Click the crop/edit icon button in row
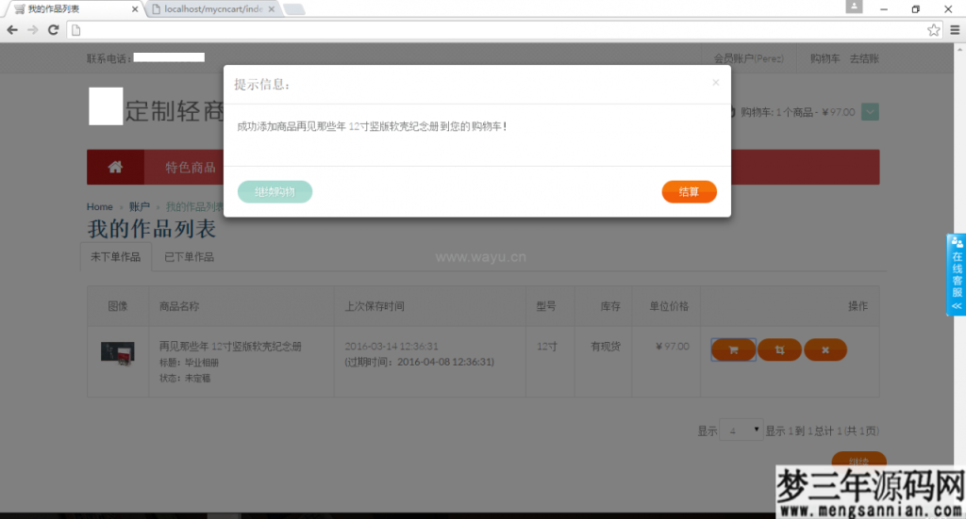Viewport: 966px width, 519px height. [779, 349]
